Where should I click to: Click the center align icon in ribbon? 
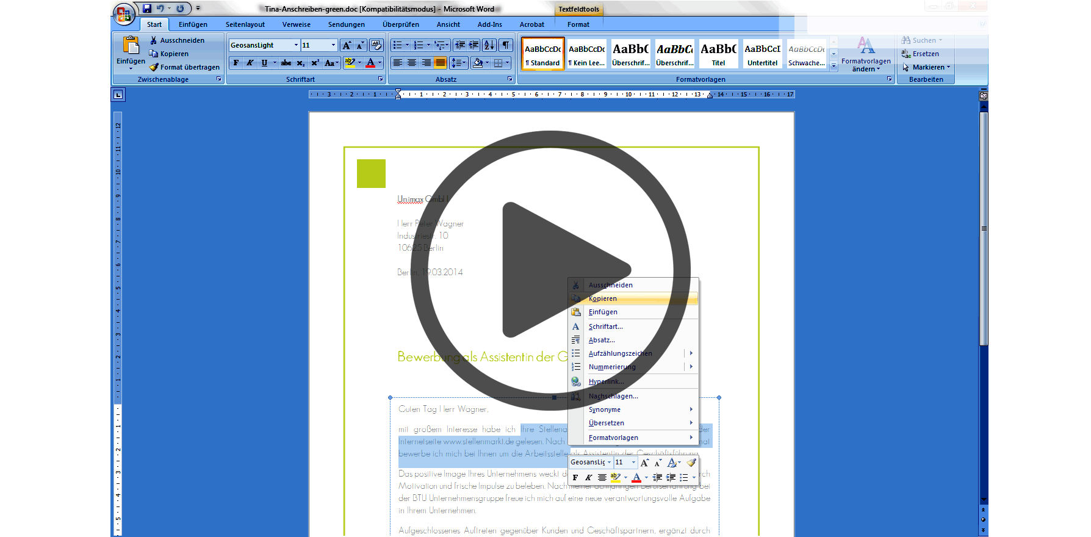point(412,63)
